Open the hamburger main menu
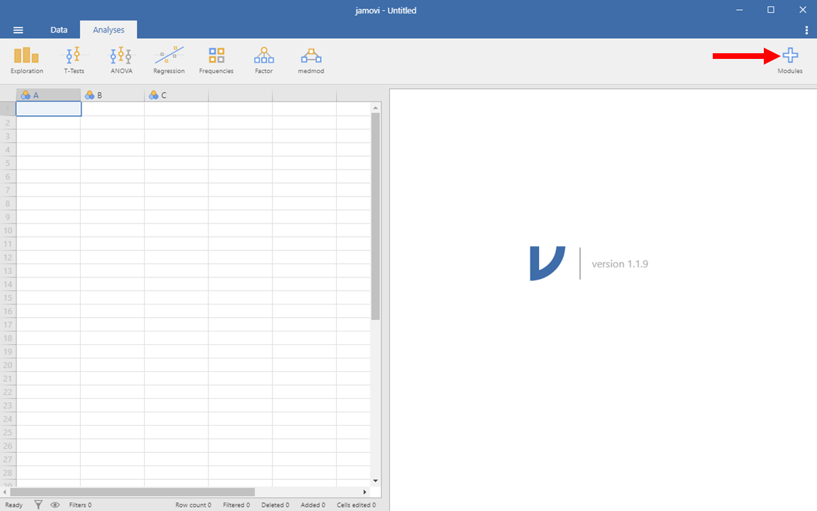 [x=18, y=30]
